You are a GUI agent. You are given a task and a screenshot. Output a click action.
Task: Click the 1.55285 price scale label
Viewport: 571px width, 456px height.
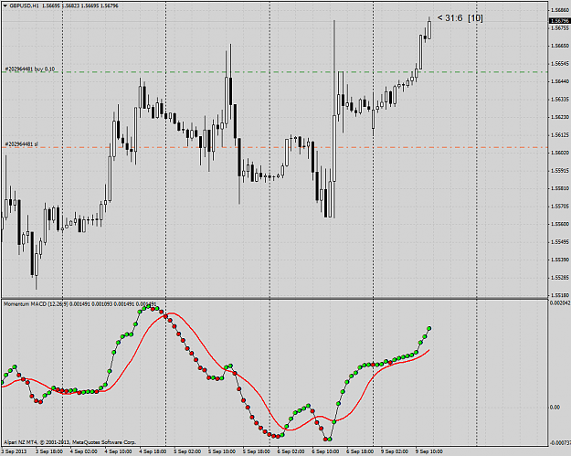(x=560, y=278)
